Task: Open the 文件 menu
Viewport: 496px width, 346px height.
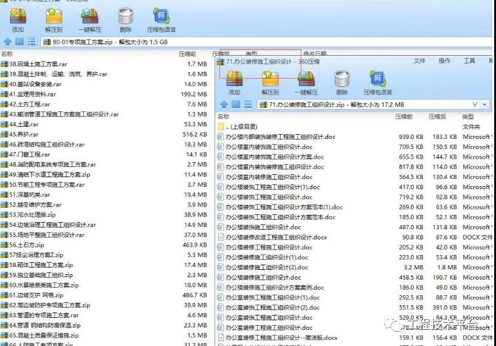Action: pos(419,61)
